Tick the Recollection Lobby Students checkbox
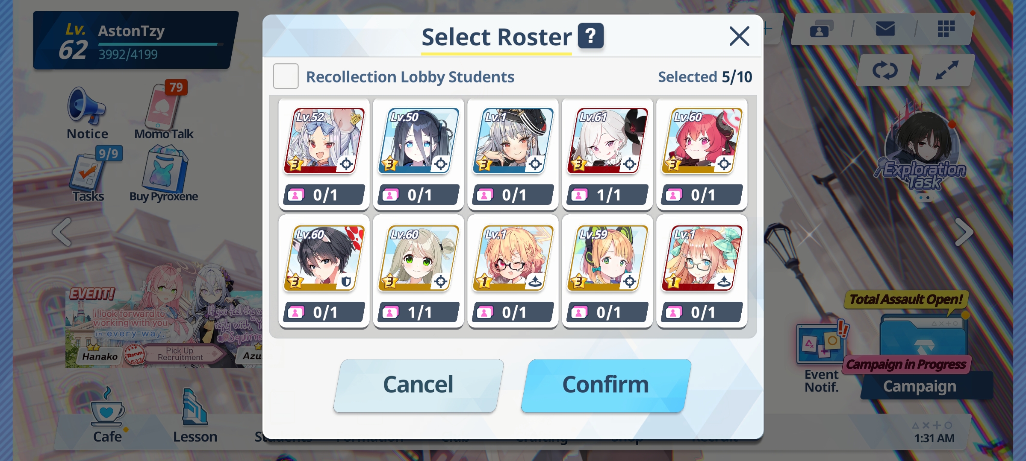 [286, 76]
